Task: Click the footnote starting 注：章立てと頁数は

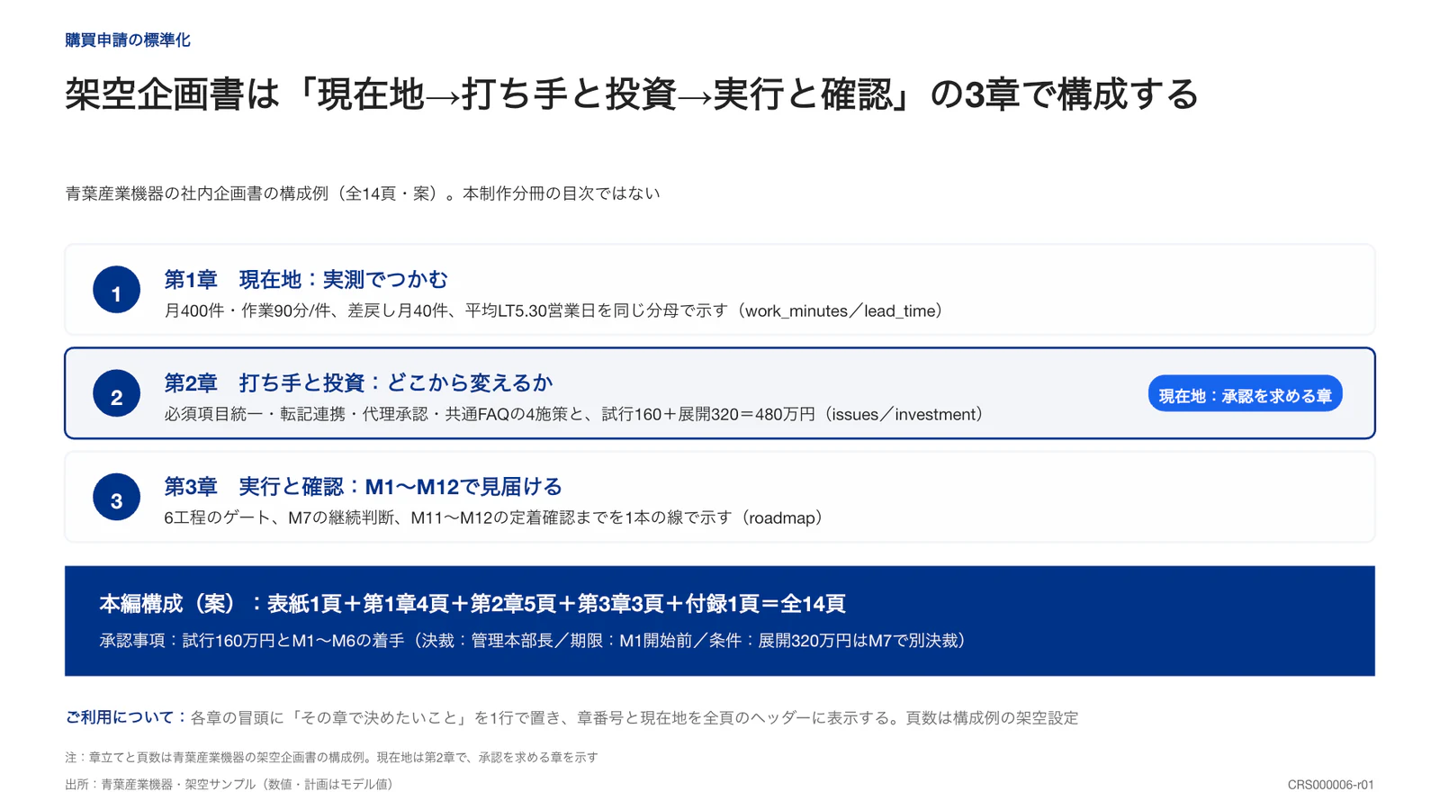Action: (332, 758)
